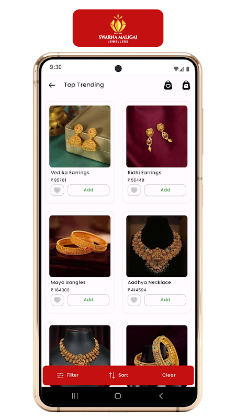Tap the Android recent apps icon
236x420 pixels.
click(75, 396)
